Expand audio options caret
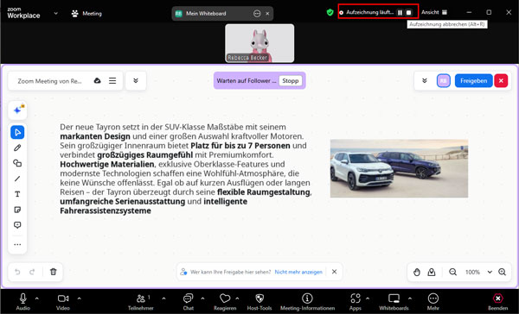This screenshot has width=519, height=314. pos(37,298)
